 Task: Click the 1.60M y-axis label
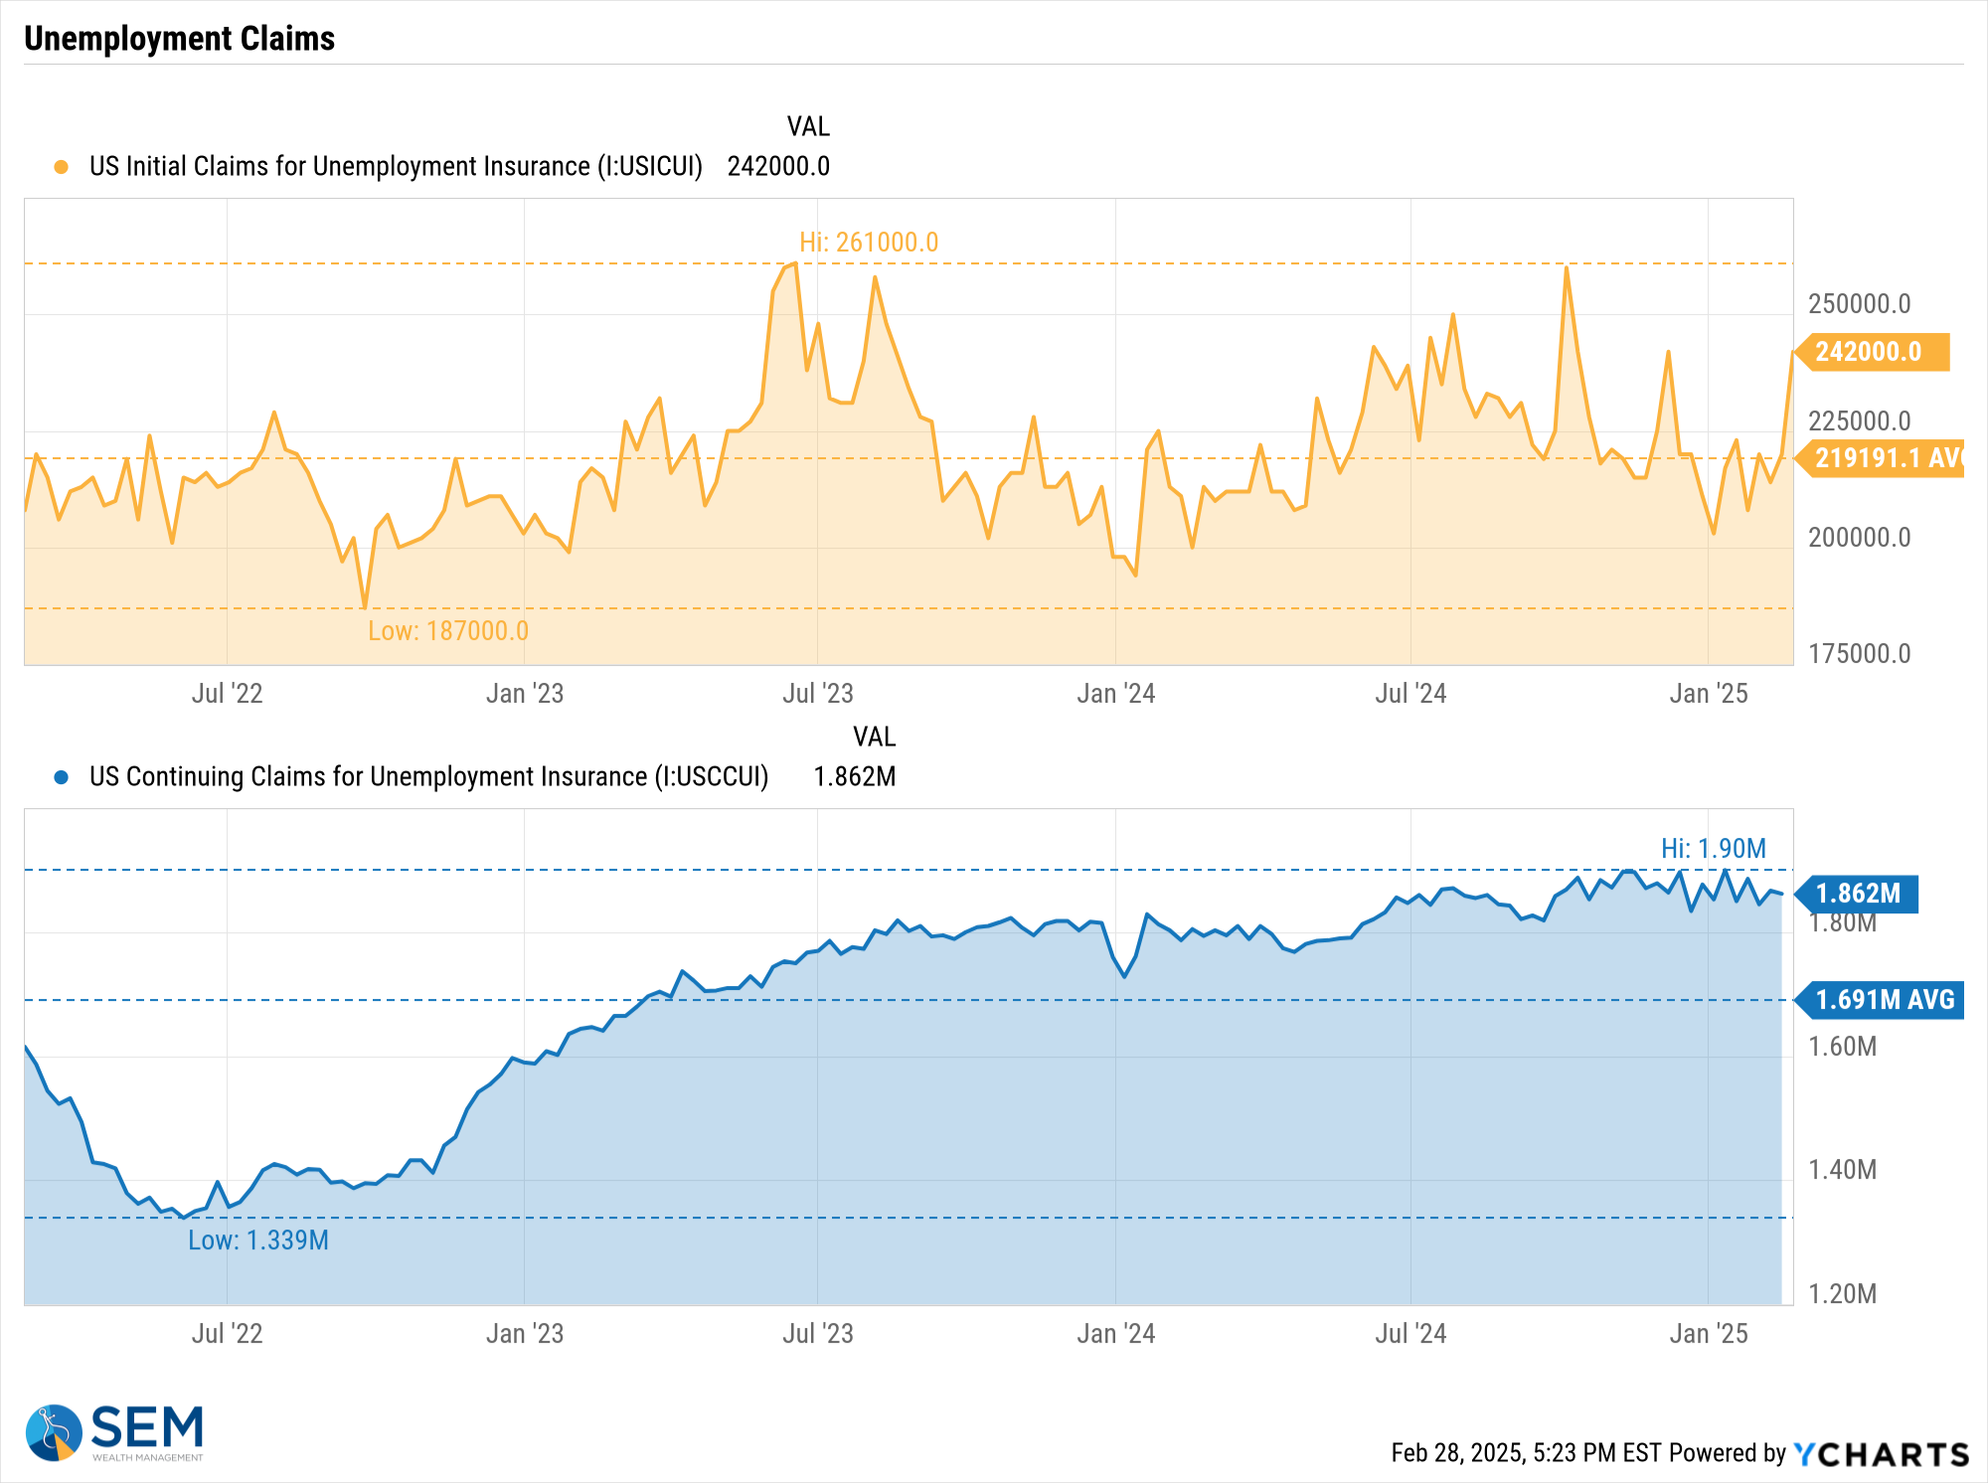(x=1842, y=1047)
